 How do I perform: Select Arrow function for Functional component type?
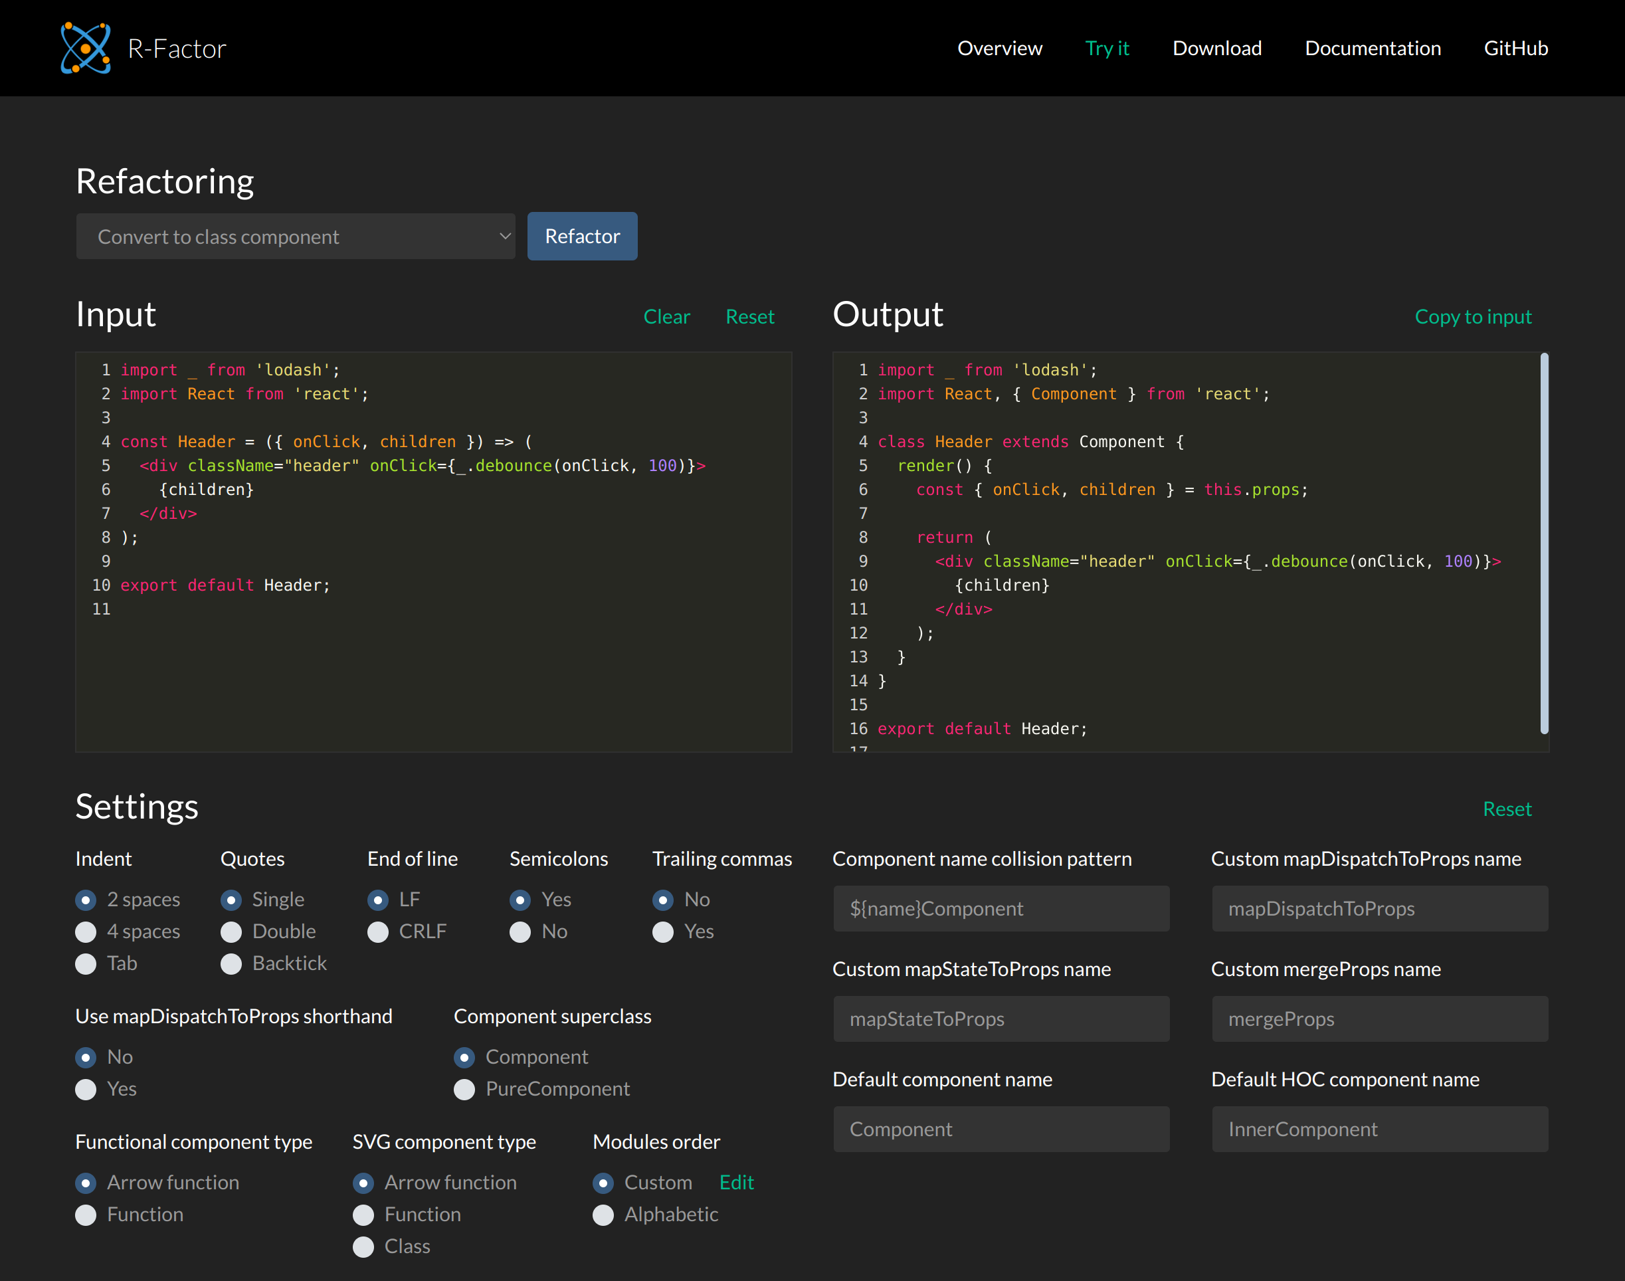[86, 1182]
